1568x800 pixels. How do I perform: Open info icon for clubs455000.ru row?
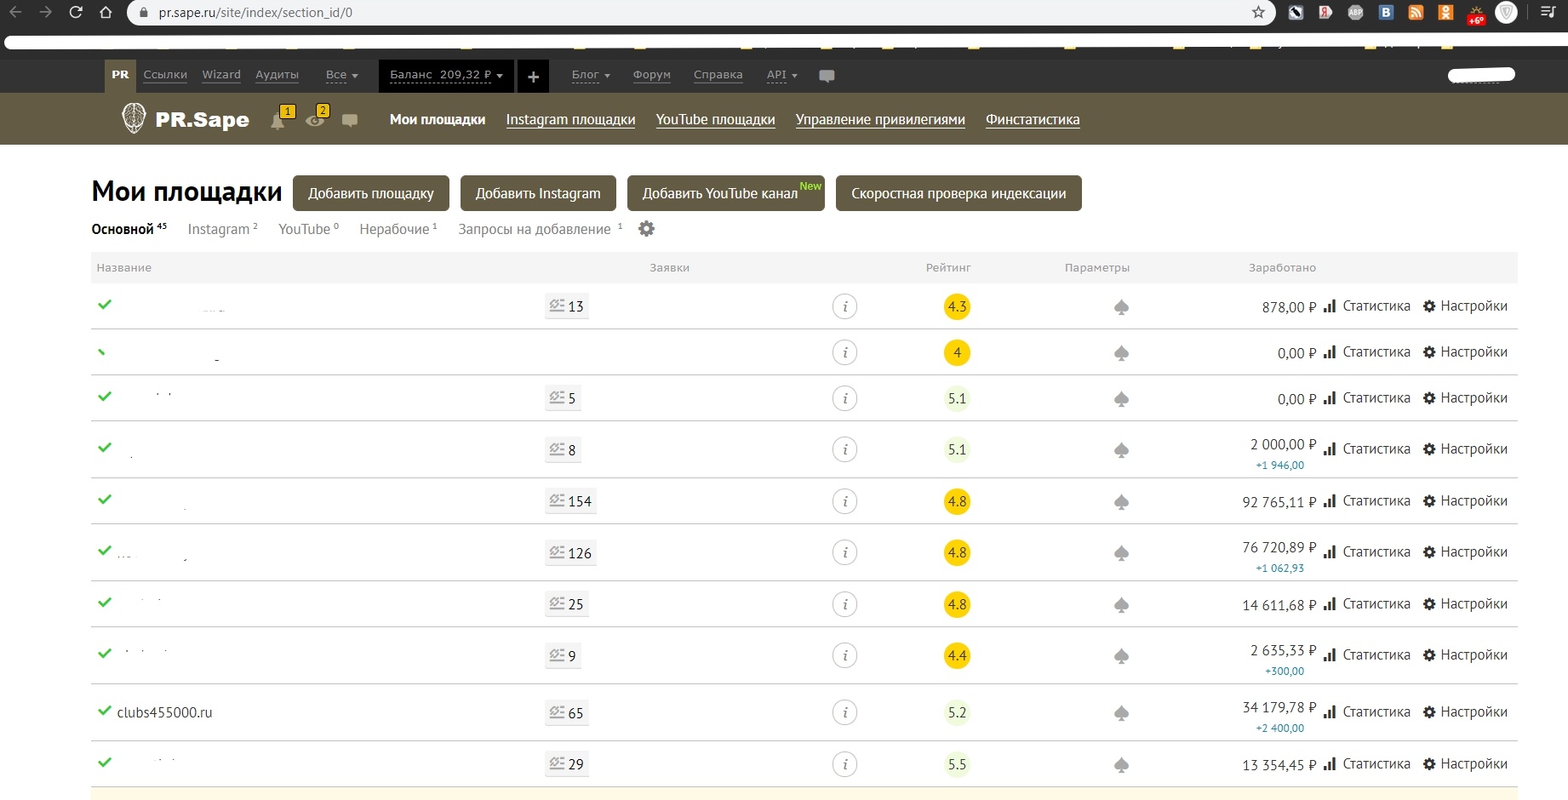point(844,712)
